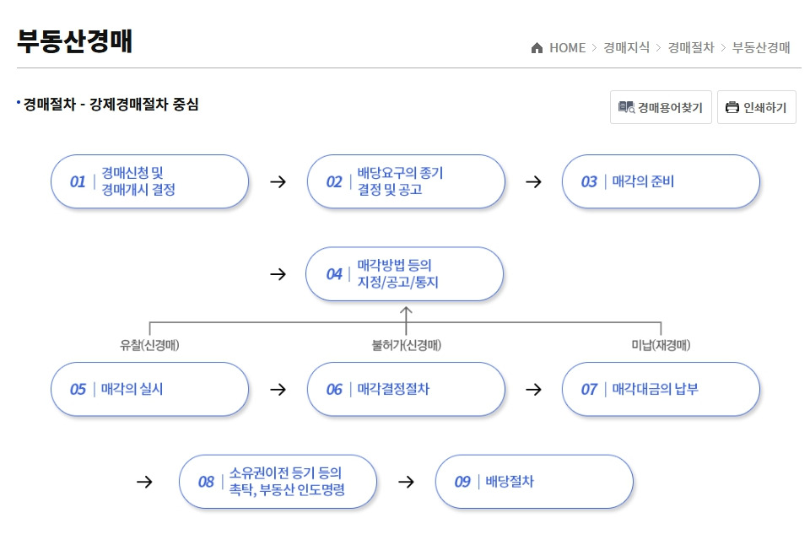The height and width of the screenshot is (545, 810).
Task: Select step 01 경매신청 및 경매개시 결정
Action: 149,181
